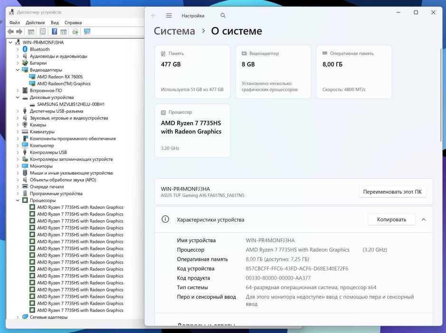Click product code 00330-80000-00000-AA377
The height and width of the screenshot is (333, 446).
(x=278, y=278)
